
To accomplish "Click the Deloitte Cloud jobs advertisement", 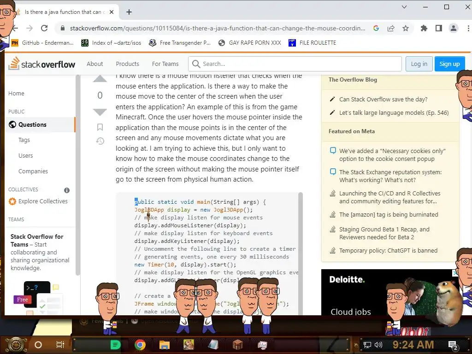I will coord(390,292).
